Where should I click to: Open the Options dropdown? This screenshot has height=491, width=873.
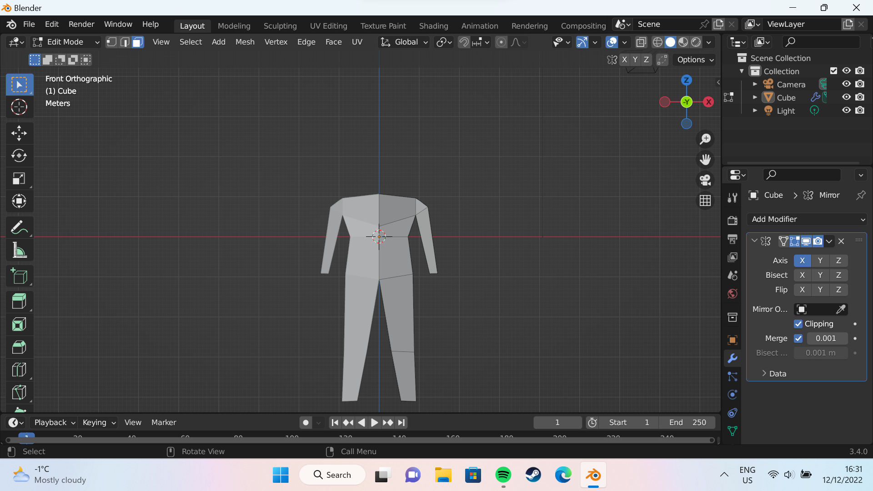click(x=695, y=60)
